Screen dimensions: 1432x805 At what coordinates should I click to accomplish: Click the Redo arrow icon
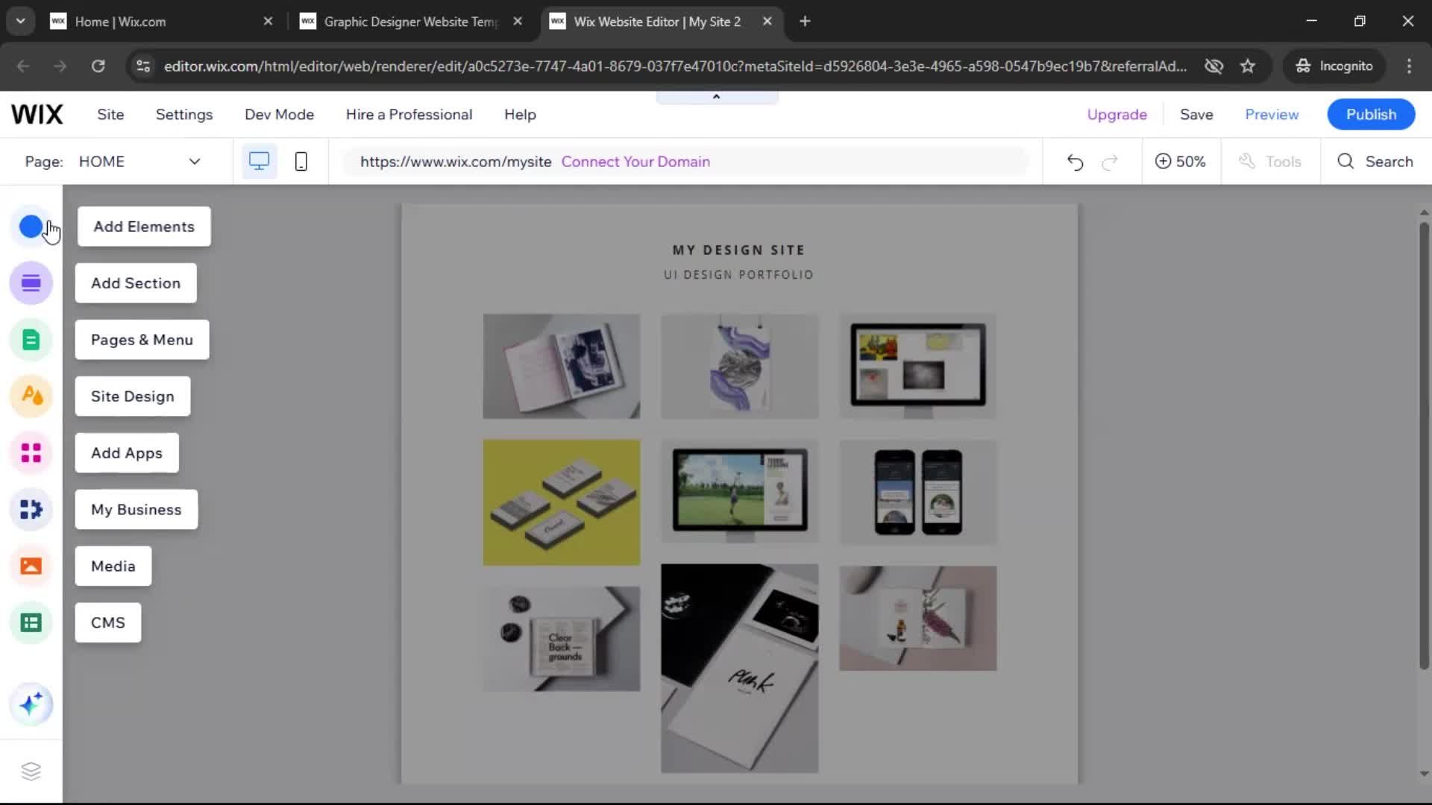tap(1110, 162)
